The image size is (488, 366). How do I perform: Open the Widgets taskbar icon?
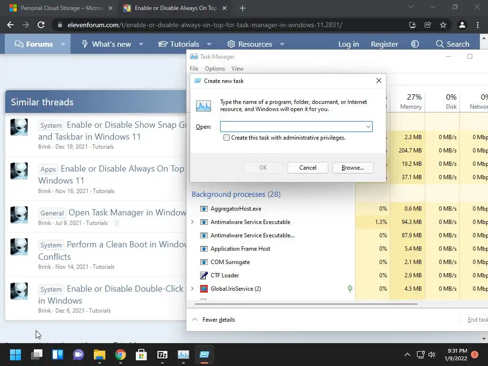tap(58, 355)
